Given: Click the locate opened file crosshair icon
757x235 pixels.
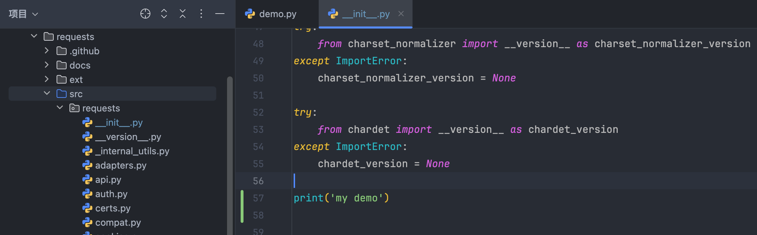Looking at the screenshot, I should click(x=145, y=14).
